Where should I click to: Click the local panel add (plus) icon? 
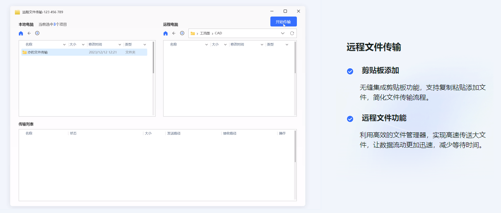pyautogui.click(x=37, y=33)
